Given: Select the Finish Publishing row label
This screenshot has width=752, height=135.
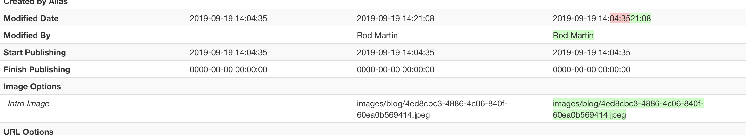Looking at the screenshot, I should coord(37,69).
